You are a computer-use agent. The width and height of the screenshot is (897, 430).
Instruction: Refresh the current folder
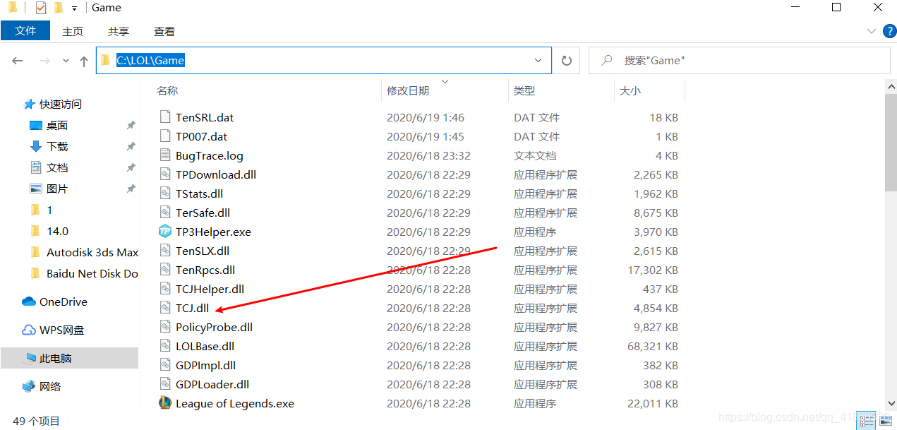pyautogui.click(x=566, y=61)
